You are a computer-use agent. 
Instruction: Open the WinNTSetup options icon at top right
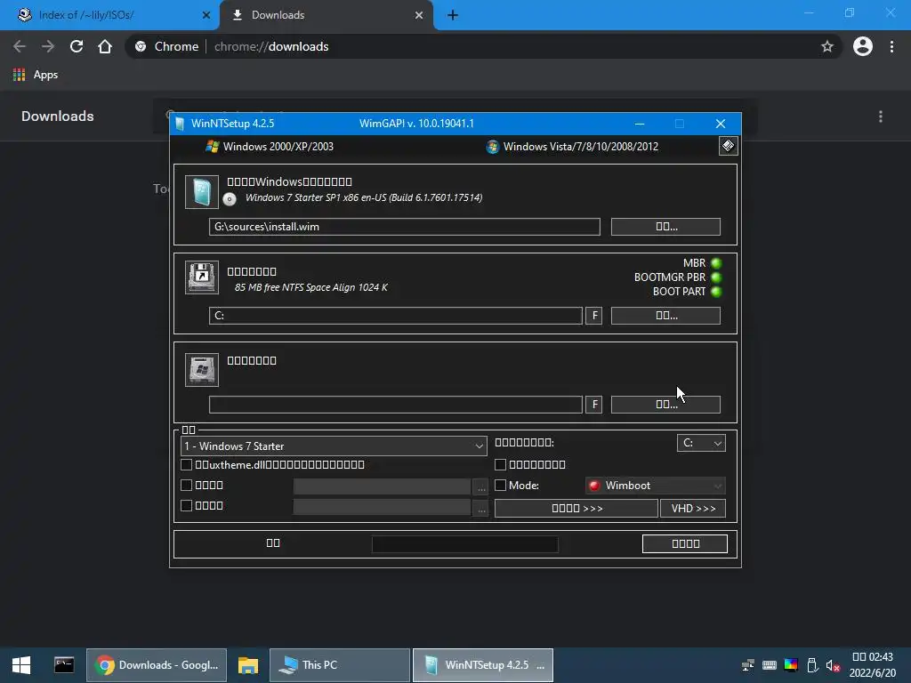[728, 146]
